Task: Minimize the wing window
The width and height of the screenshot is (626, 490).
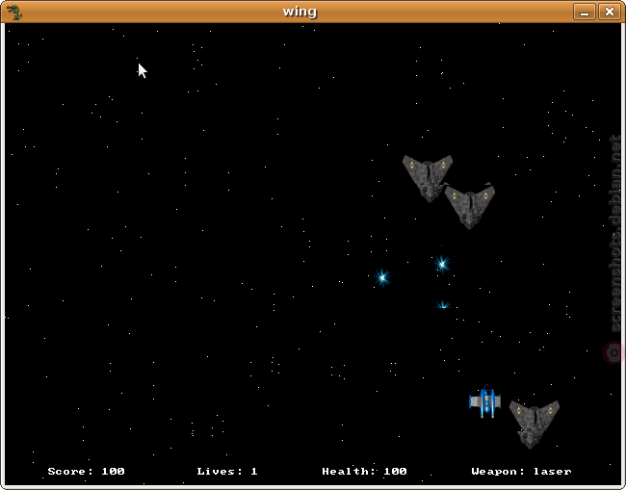Action: [585, 12]
